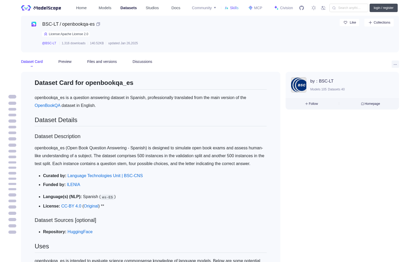Screen dimensions: 420x262
Task: Click the by: BSC-LT author name
Action: [x=322, y=81]
